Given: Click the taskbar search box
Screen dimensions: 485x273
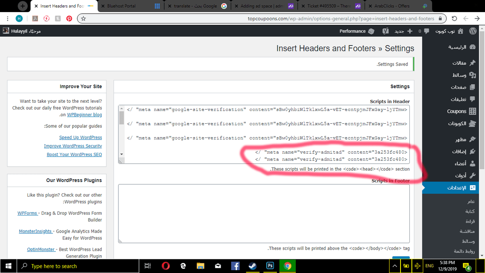Looking at the screenshot, I should (x=78, y=266).
